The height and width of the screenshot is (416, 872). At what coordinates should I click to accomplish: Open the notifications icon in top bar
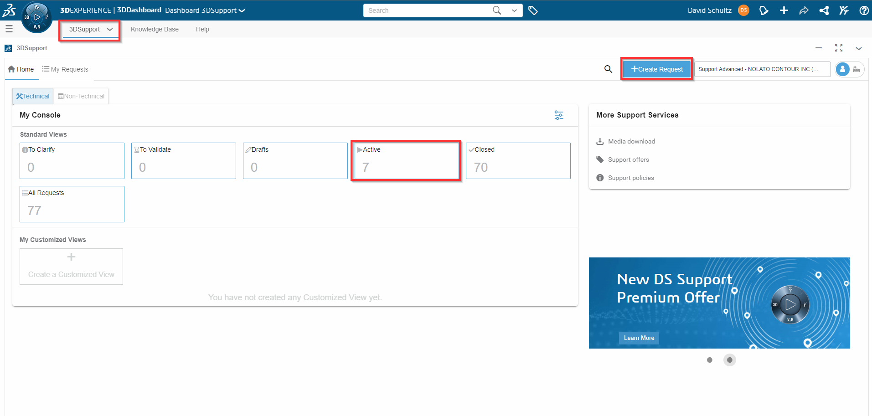coord(764,10)
